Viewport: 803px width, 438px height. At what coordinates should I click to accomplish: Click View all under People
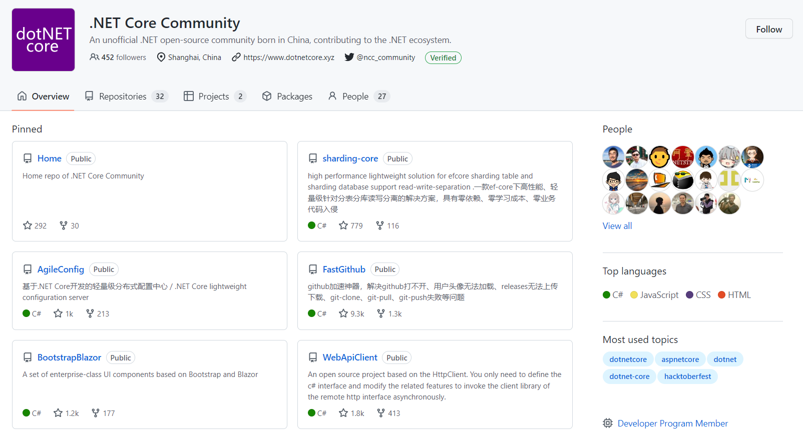coord(617,226)
